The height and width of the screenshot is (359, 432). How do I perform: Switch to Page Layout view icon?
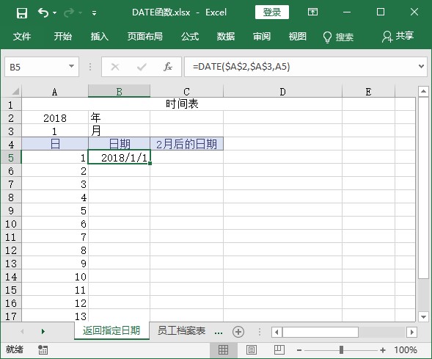point(252,349)
